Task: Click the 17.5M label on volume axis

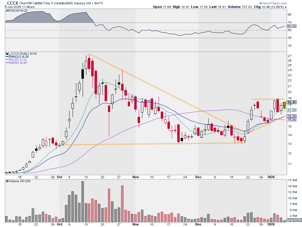Action: point(292,180)
